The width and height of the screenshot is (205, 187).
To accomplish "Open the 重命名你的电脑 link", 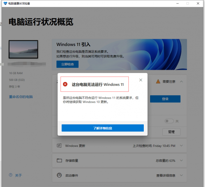I will pyautogui.click(x=21, y=97).
